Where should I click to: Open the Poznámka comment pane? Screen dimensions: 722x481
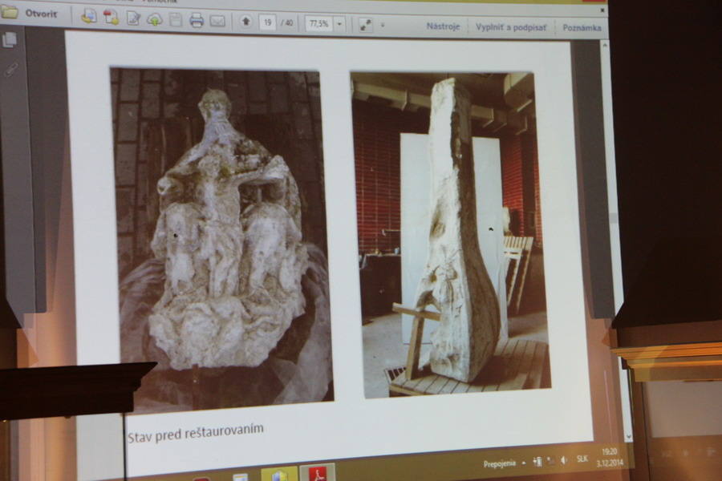(x=582, y=28)
